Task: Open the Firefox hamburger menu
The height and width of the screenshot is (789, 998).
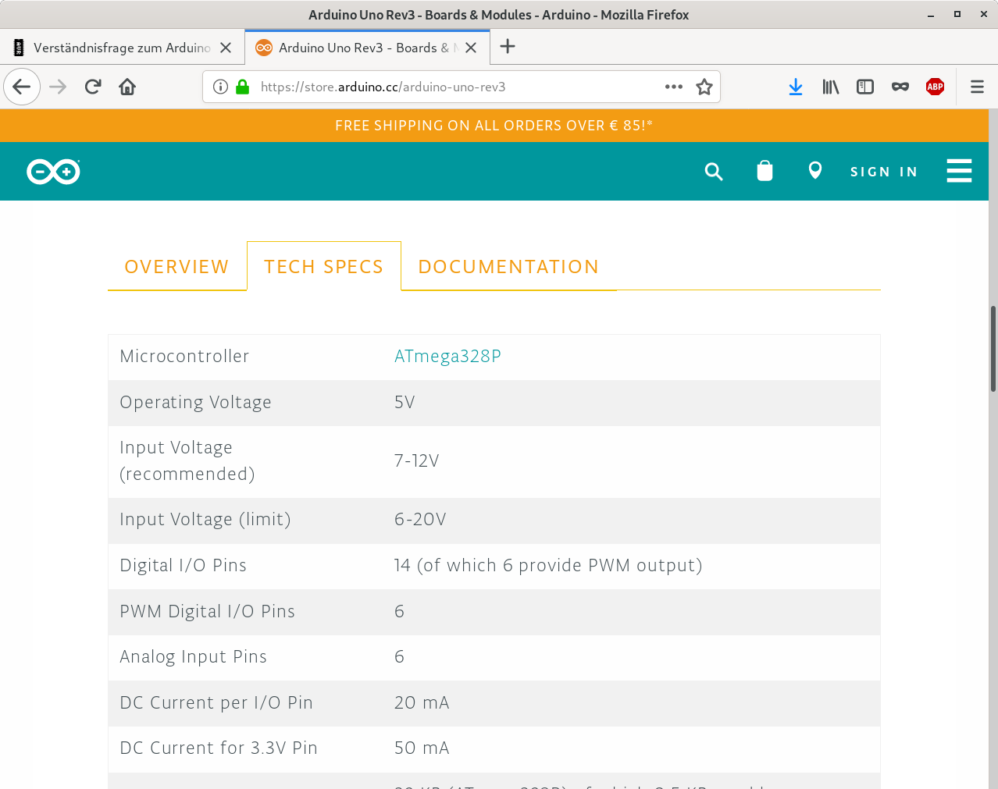Action: (977, 87)
